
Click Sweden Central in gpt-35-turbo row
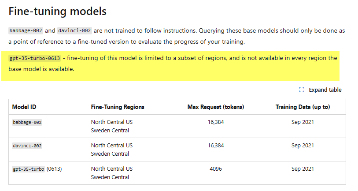point(110,177)
